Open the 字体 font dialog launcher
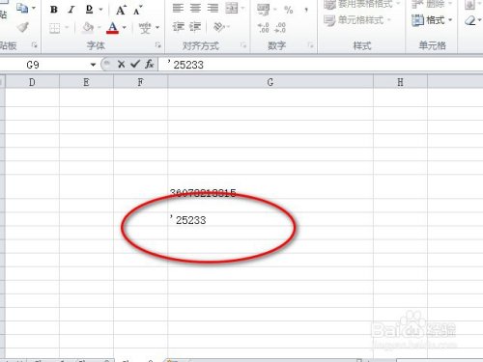This screenshot has width=483, height=362. coord(158,45)
